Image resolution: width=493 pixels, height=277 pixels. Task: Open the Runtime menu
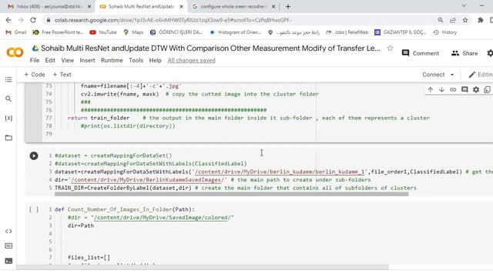point(112,60)
